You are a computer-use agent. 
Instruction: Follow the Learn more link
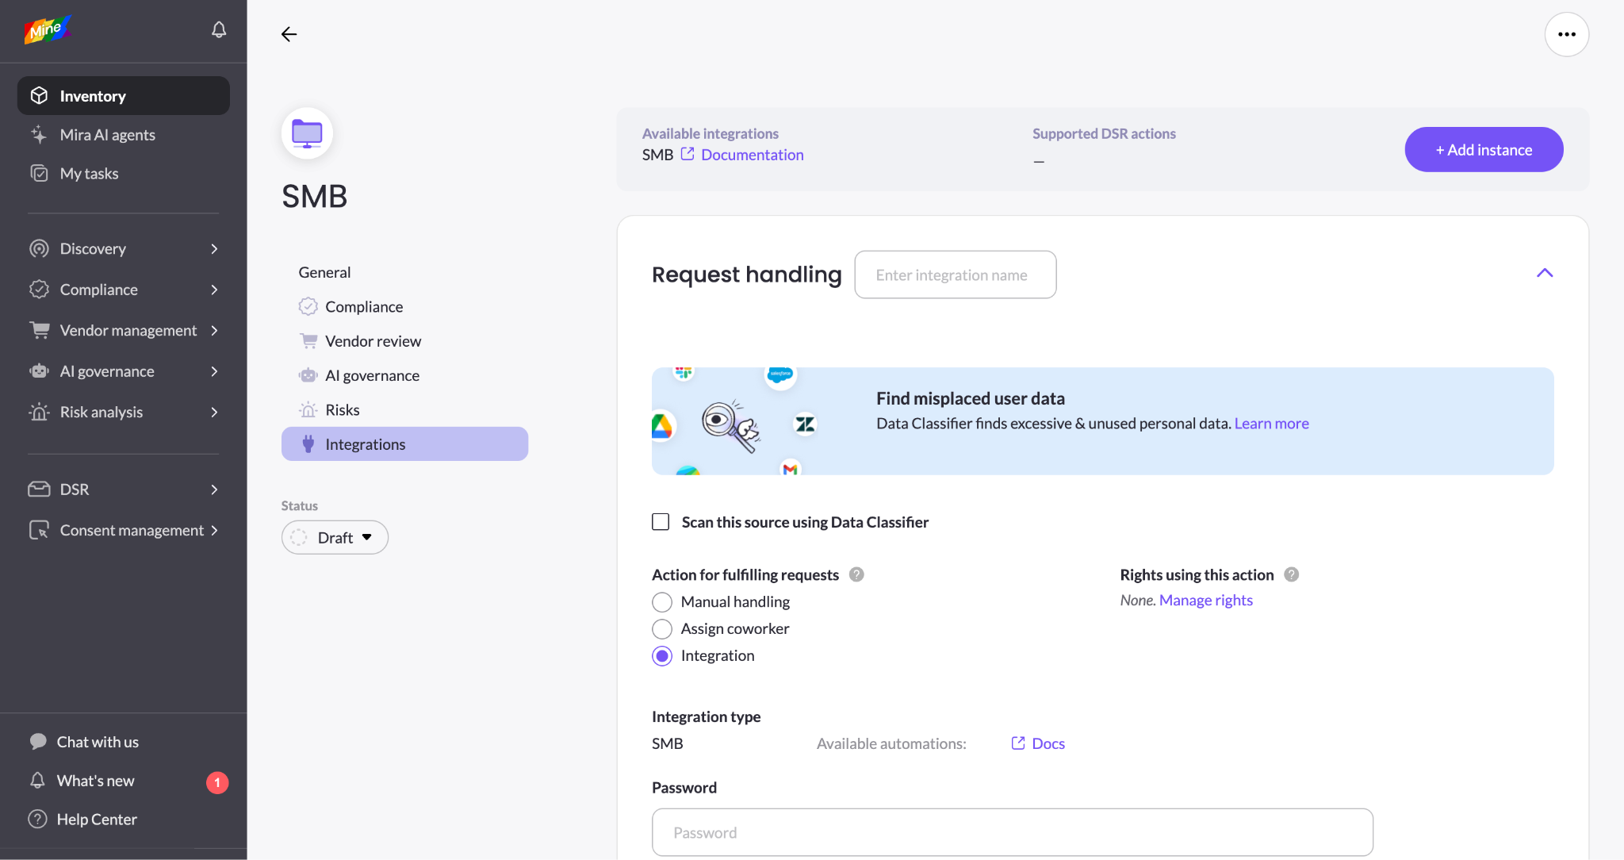point(1271,423)
